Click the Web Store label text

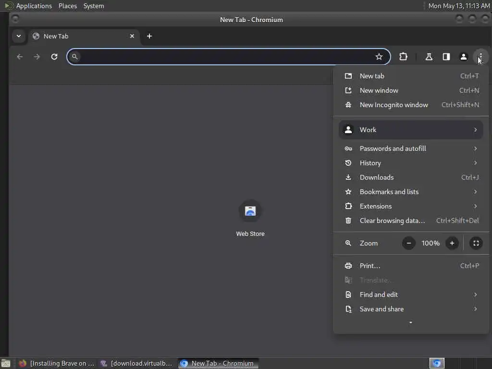point(250,234)
